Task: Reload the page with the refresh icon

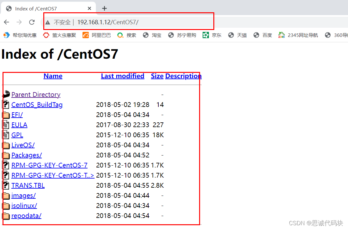Action: click(32, 22)
